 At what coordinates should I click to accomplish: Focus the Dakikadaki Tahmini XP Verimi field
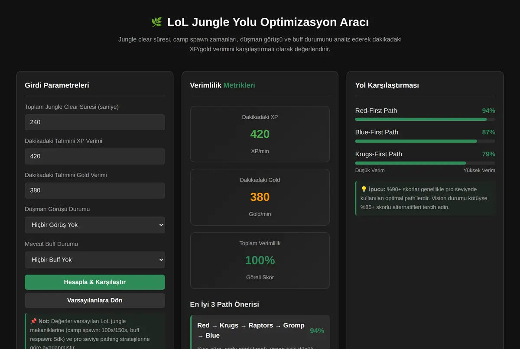(x=95, y=156)
